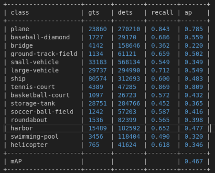215x173 pixels.
Task: Click swimming-pool dets value 118404
Action: (129, 136)
